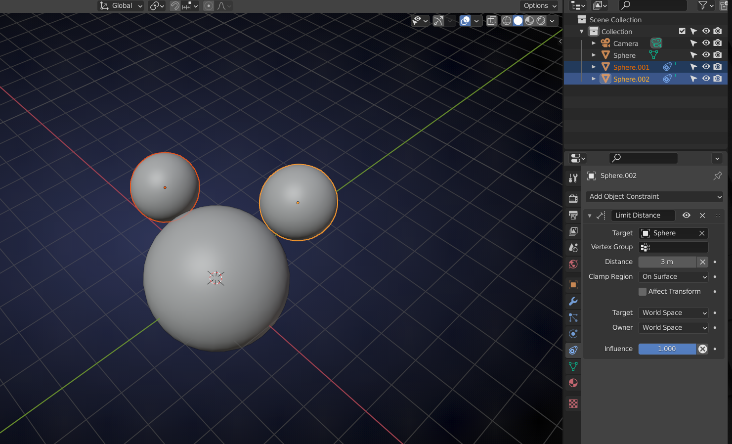The image size is (732, 444).
Task: Open the Clamp Region dropdown
Action: (673, 276)
